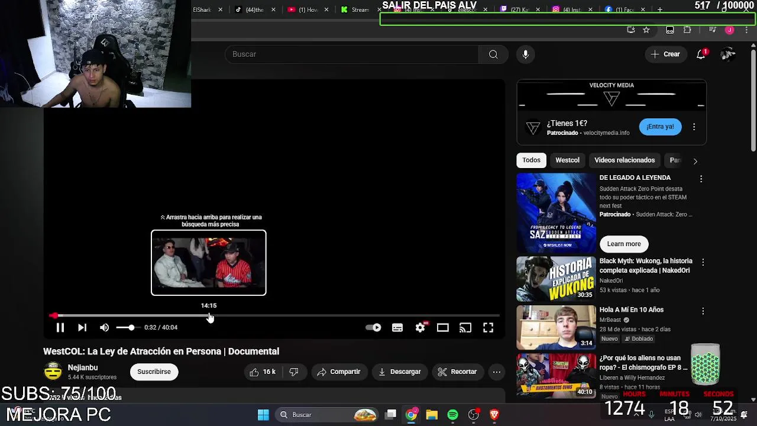
Task: Enter fullscreen mode
Action: click(x=488, y=327)
